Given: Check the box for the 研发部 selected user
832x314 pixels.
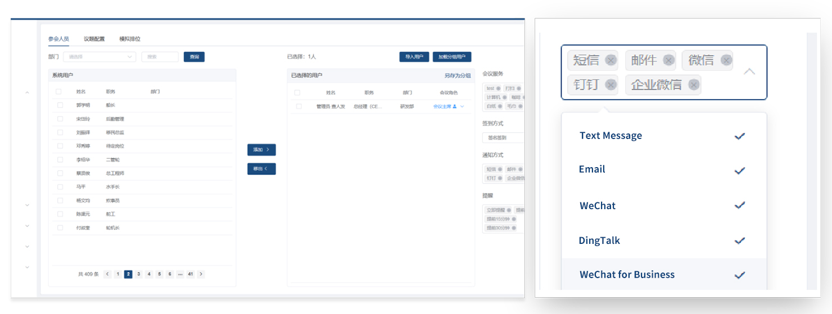Looking at the screenshot, I should [x=299, y=107].
